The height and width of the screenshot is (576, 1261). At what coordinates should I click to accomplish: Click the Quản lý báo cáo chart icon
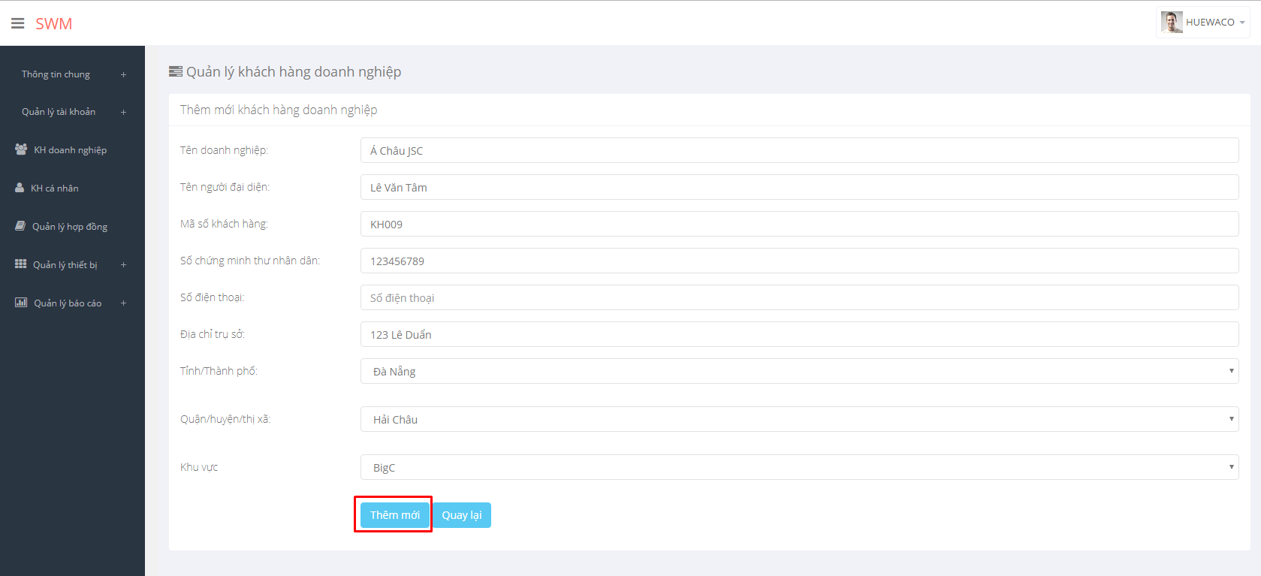click(x=21, y=303)
